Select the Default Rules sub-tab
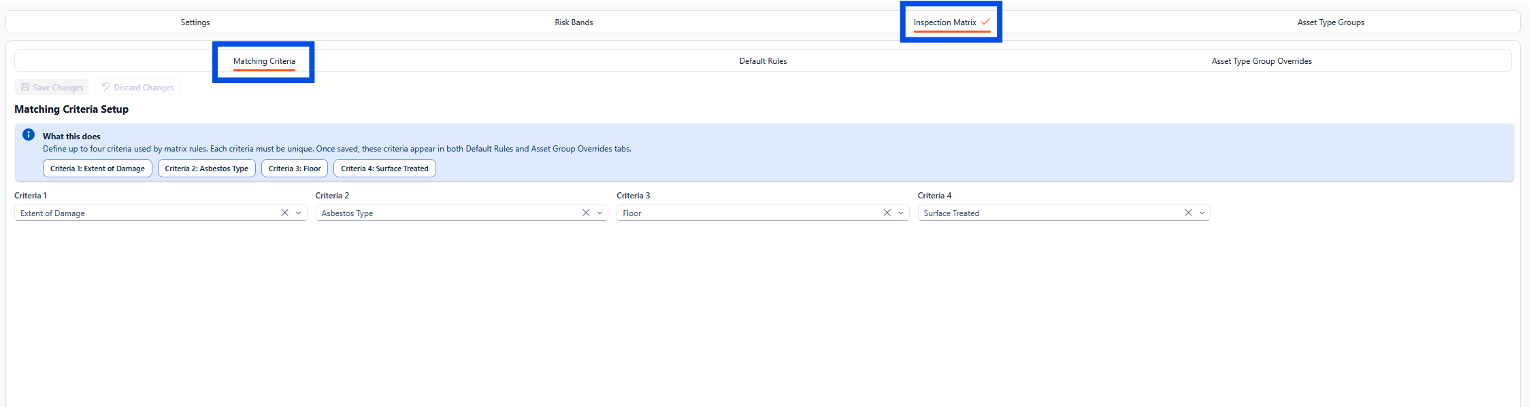 point(763,61)
